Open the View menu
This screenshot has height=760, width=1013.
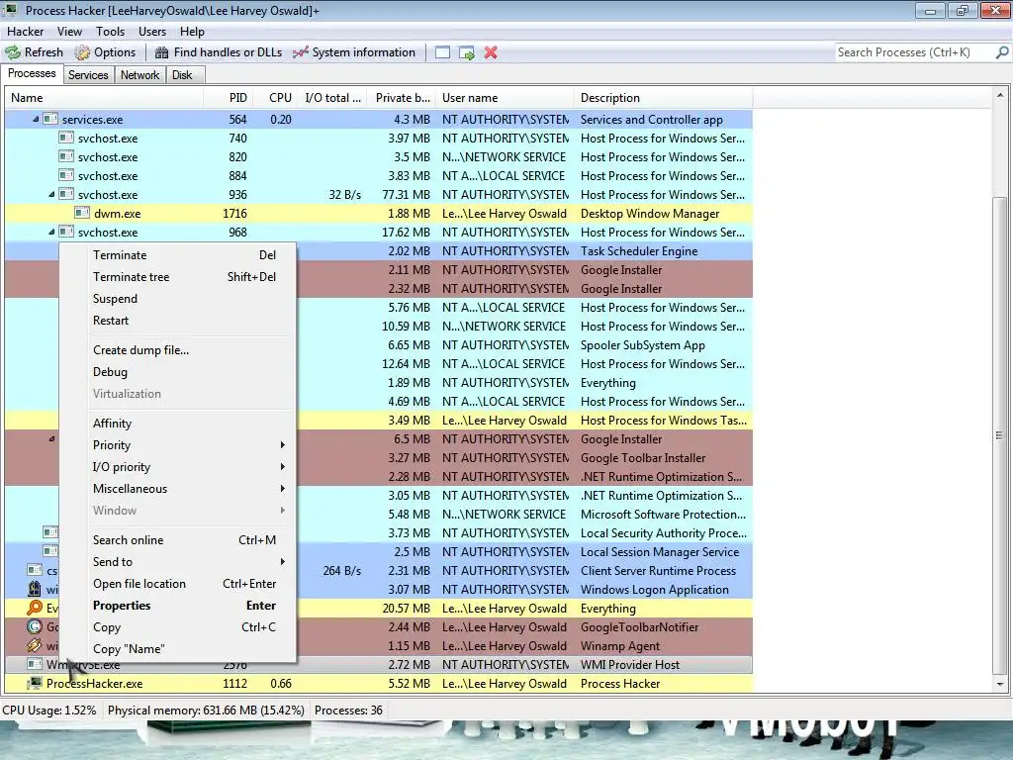tap(69, 31)
